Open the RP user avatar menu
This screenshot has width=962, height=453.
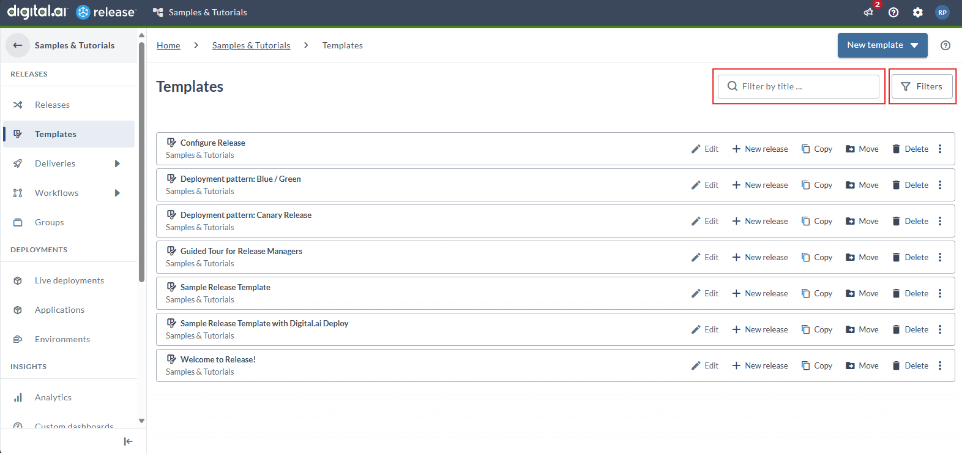coord(942,12)
